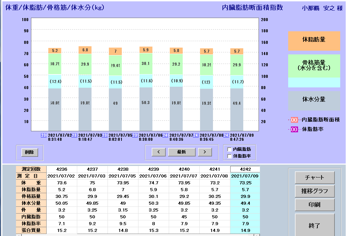The image size is (346, 236).
Task: Click the 体重 row header
Action: (x=31, y=183)
